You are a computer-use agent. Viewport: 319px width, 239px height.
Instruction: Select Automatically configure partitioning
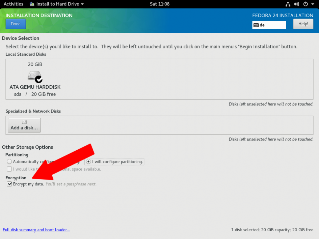(9, 161)
